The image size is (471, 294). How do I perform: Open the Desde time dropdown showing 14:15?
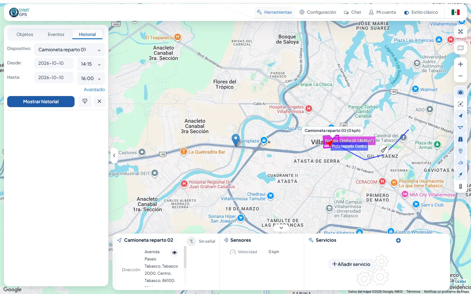91,64
